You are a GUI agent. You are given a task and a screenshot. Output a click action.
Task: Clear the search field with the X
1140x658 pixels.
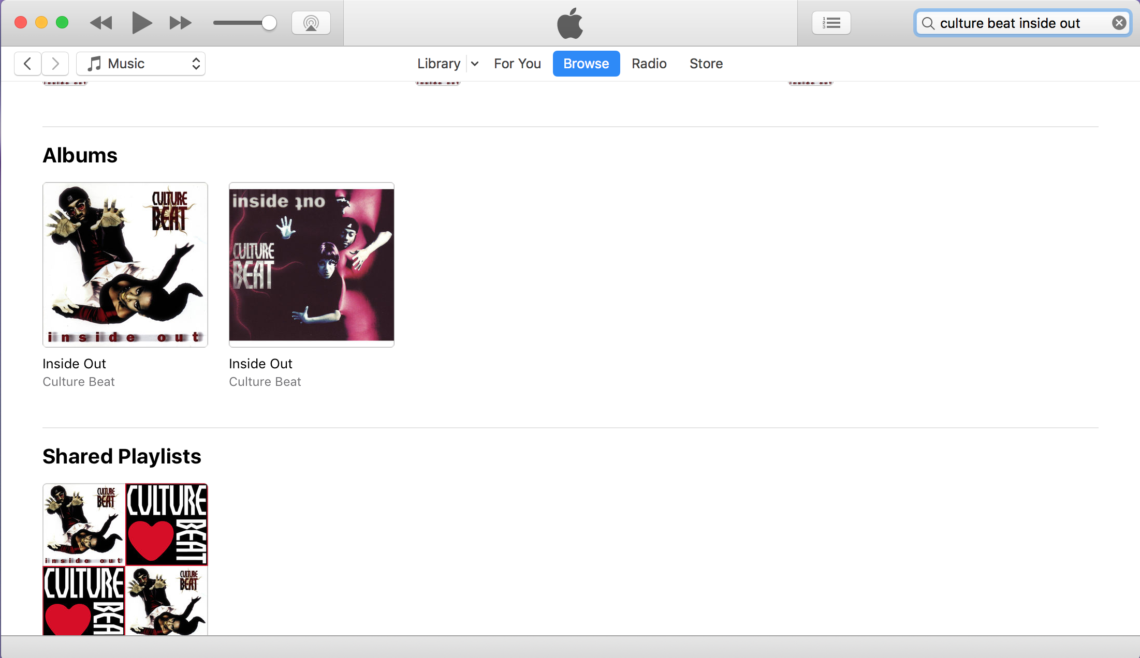(1119, 23)
